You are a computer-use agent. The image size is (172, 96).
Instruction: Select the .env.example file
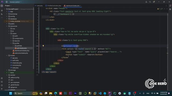(x=14, y=82)
